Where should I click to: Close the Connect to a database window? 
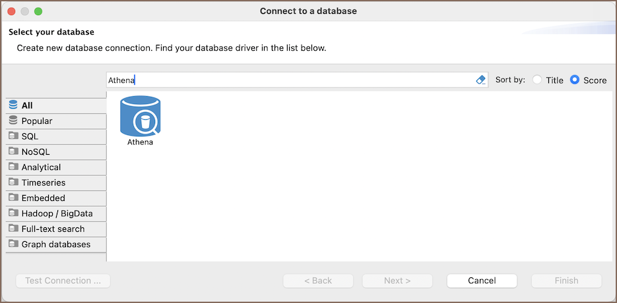point(12,11)
